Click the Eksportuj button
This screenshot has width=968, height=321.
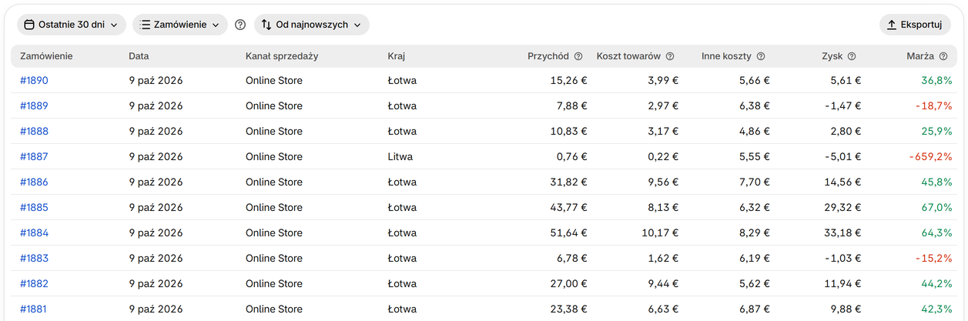pos(915,25)
